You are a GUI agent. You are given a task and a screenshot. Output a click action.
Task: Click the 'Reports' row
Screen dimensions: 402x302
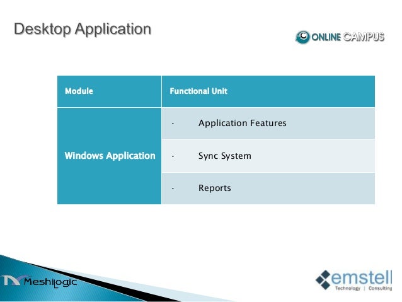[268, 189]
